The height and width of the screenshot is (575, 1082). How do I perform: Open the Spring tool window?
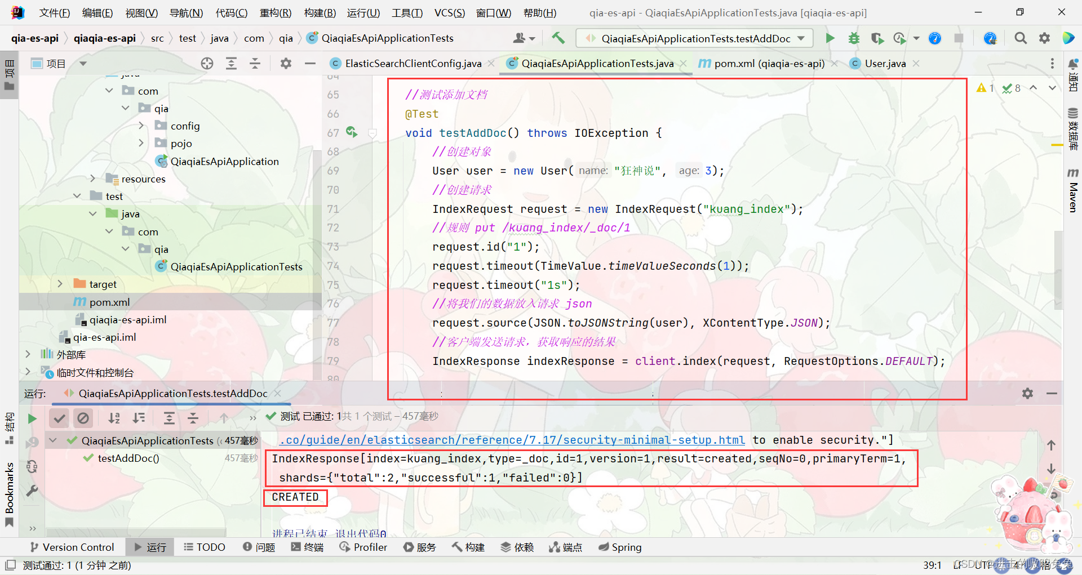coord(620,547)
